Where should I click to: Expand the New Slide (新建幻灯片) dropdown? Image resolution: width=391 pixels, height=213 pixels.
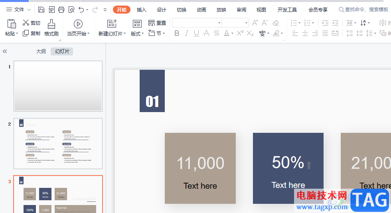point(125,34)
